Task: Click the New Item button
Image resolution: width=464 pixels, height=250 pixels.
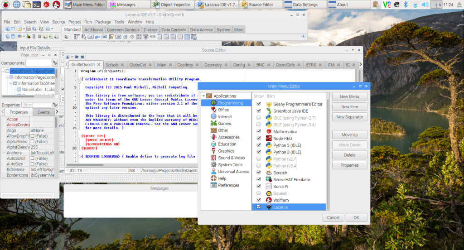Action: coord(349,107)
